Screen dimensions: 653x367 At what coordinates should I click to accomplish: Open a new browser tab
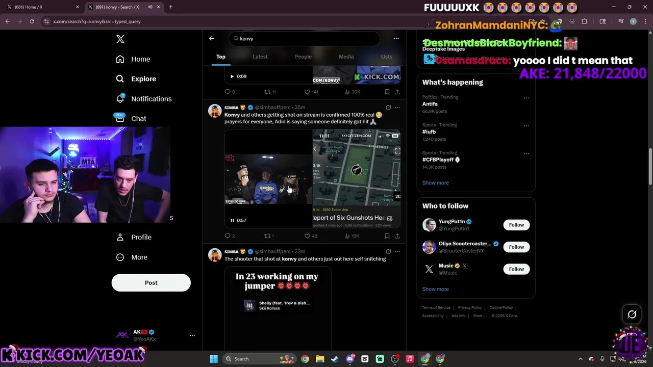point(170,7)
